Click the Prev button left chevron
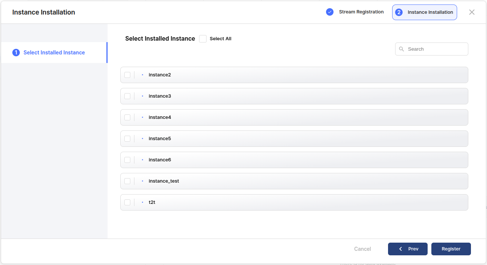The image size is (487, 265). 400,249
